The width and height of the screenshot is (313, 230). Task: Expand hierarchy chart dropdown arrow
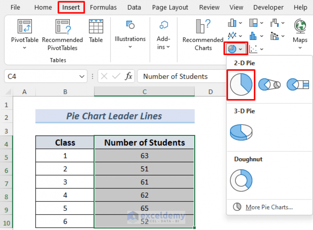[262, 23]
